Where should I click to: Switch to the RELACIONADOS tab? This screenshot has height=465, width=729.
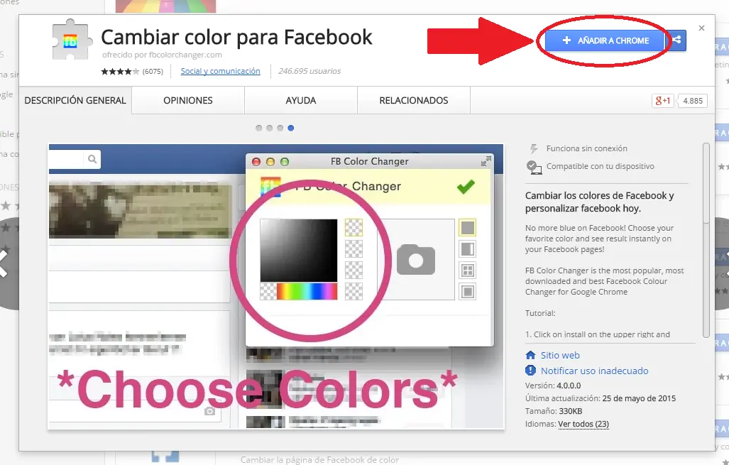point(414,100)
